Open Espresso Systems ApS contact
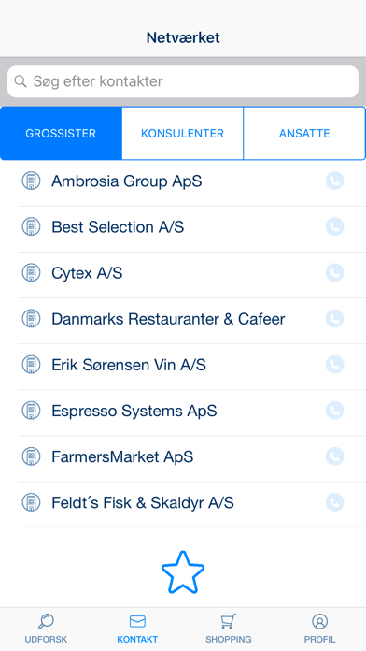This screenshot has height=651, width=366. (x=183, y=411)
